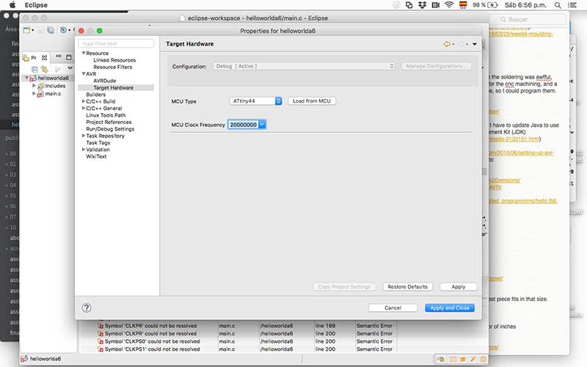Click the Forward arrow in Properties dialog
The image size is (587, 367).
click(x=461, y=44)
